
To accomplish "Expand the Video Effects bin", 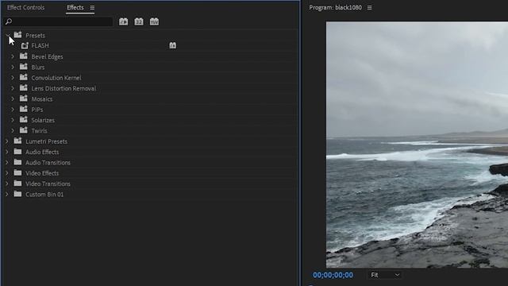I will [7, 173].
